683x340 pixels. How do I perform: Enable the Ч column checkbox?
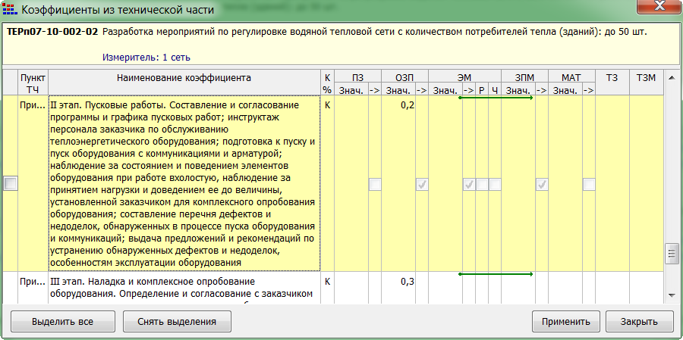[495, 184]
